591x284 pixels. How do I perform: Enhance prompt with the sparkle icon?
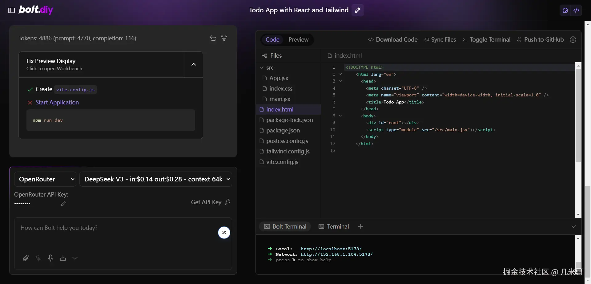point(38,258)
